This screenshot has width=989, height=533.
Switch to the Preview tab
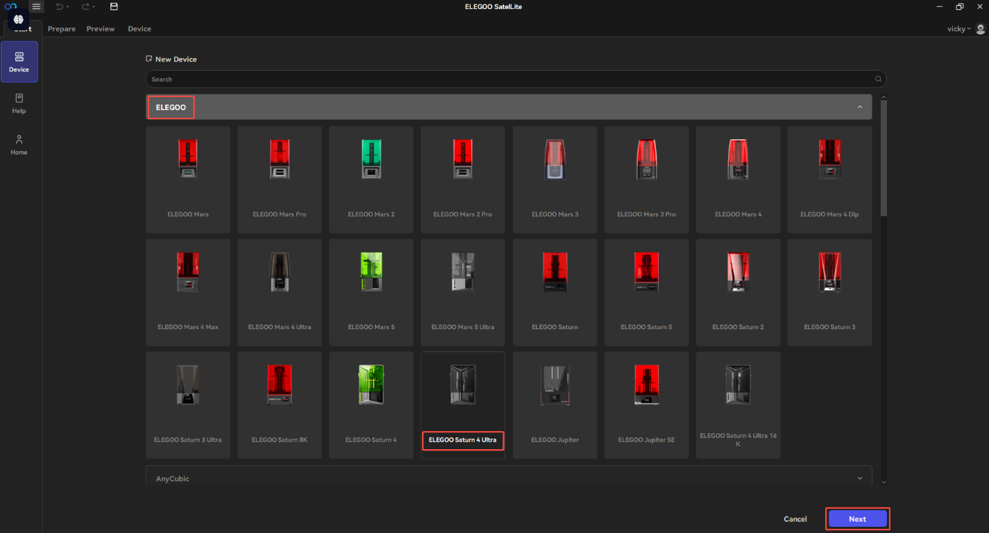click(x=101, y=29)
